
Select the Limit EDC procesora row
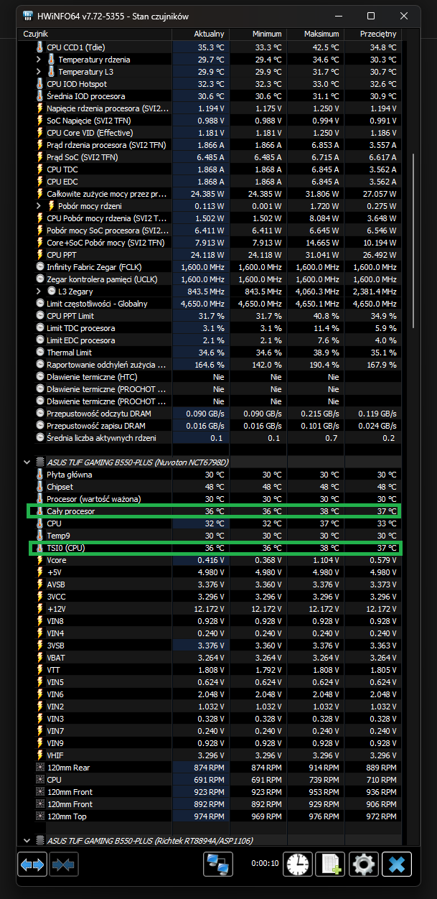[x=211, y=340]
